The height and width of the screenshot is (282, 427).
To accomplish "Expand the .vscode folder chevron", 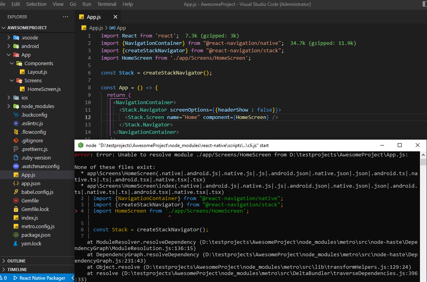I will [x=9, y=37].
